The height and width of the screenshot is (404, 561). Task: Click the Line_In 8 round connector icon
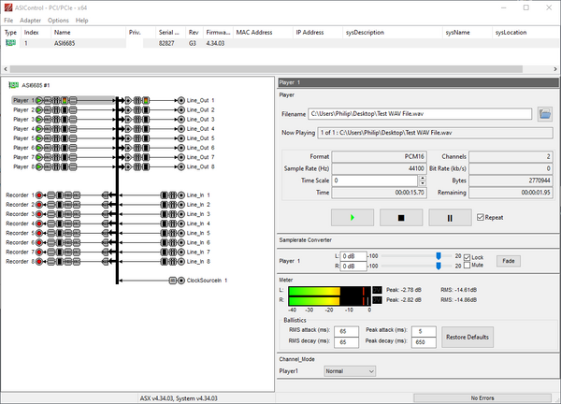(181, 262)
